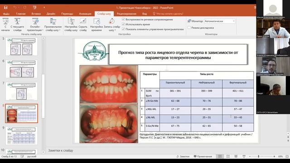The height and width of the screenshot is (163, 290).
Task: Select slide 9 thumbnail
Action: coord(22,136)
